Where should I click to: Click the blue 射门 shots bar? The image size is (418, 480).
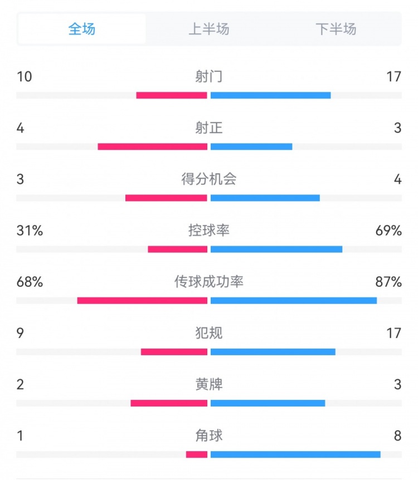[x=271, y=95]
